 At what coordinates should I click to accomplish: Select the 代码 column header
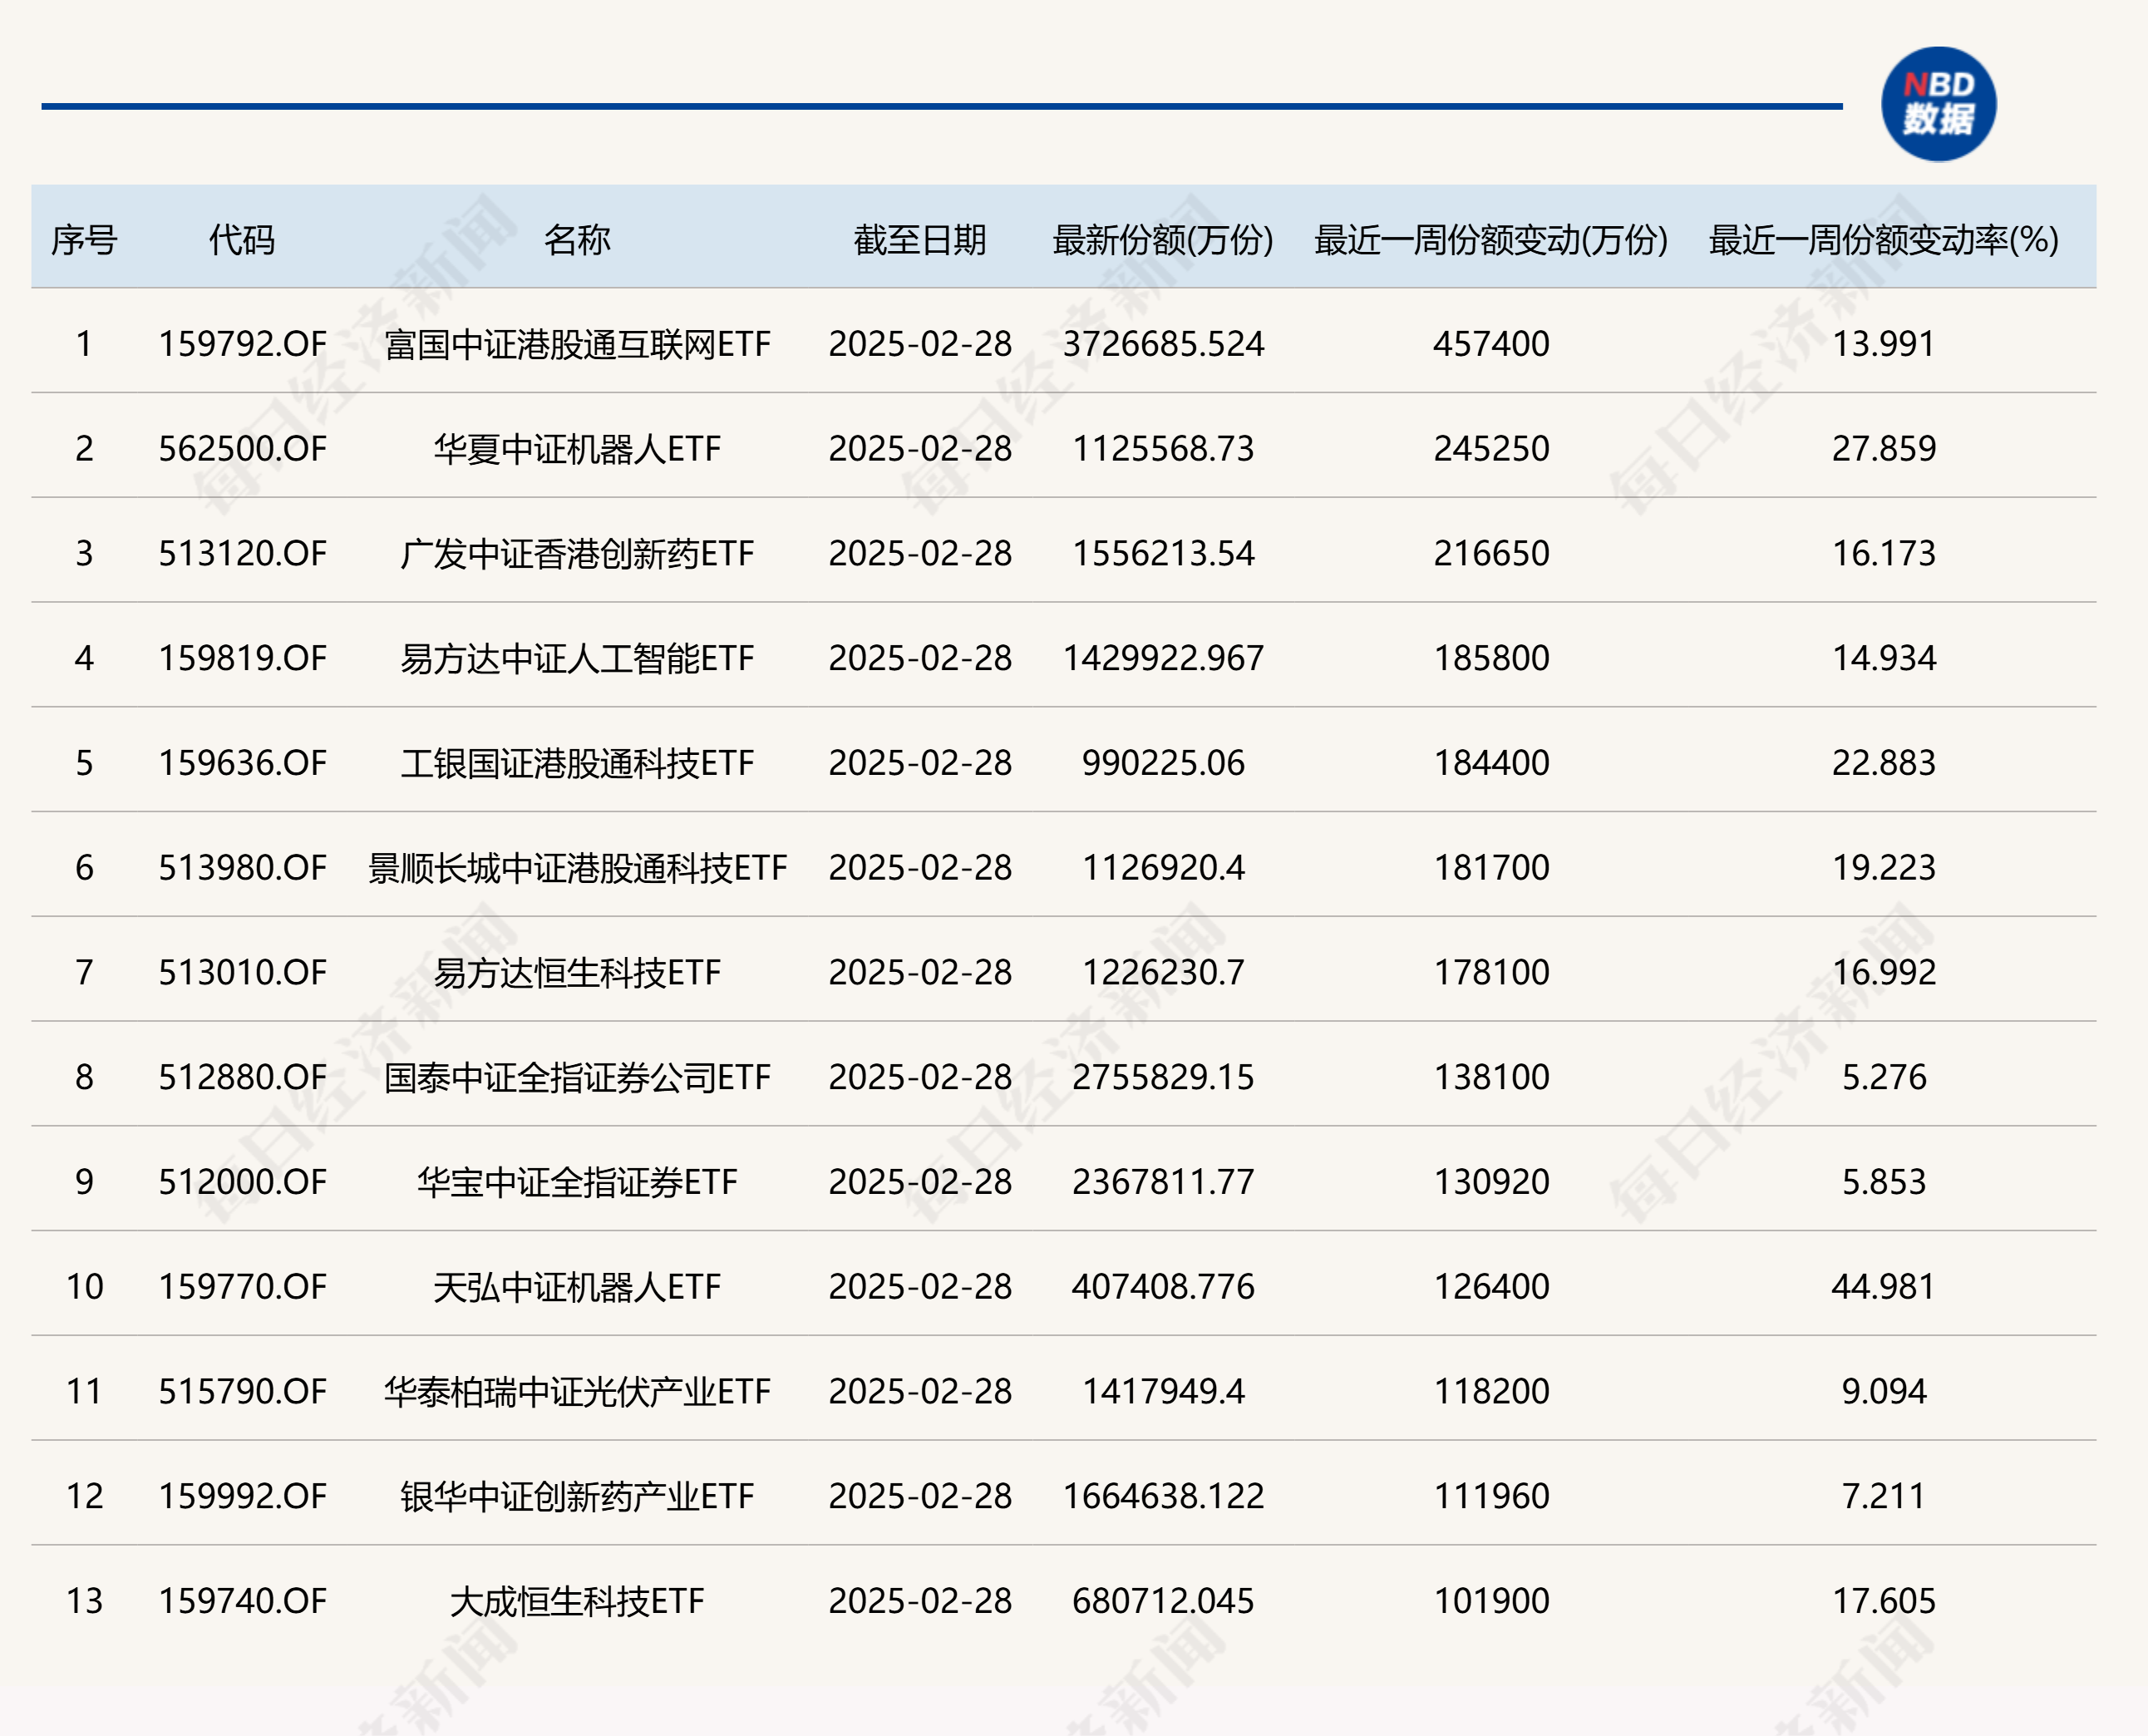point(242,240)
